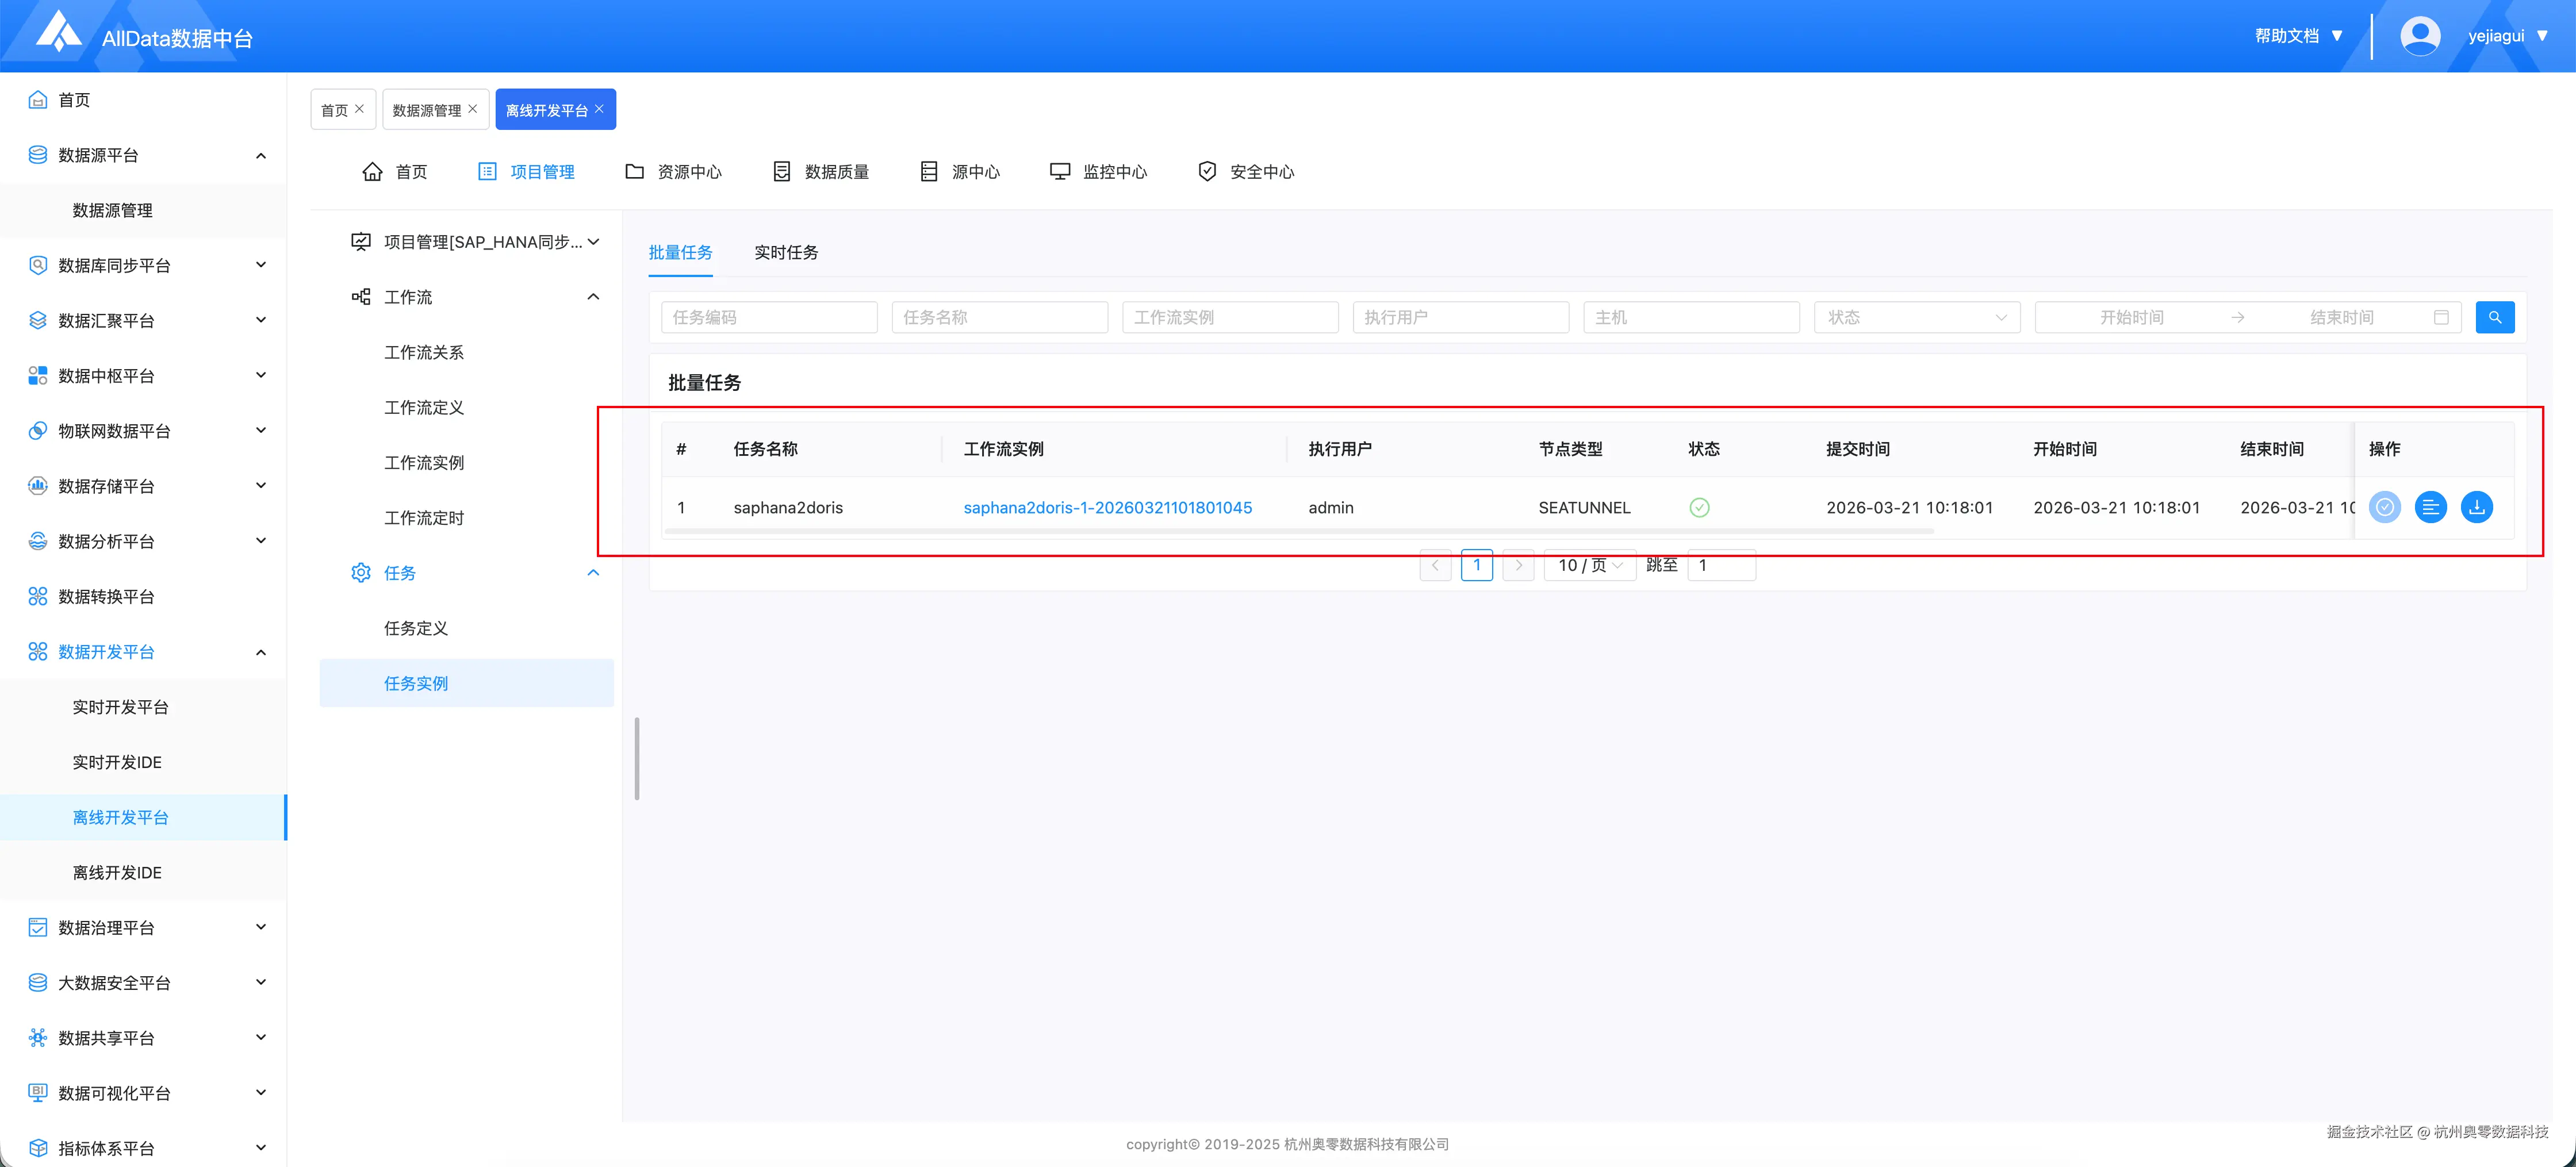Click 任务定义 in the sidebar
Viewport: 2576px width, 1167px height.
click(x=416, y=628)
